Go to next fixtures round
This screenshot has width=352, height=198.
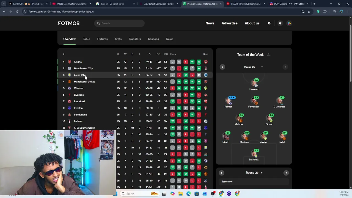point(286,173)
